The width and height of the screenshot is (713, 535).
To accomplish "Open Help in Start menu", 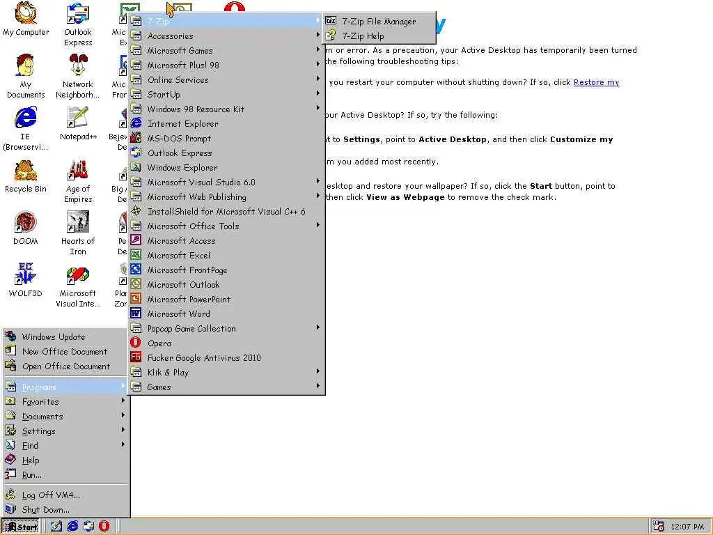I will (x=65, y=460).
